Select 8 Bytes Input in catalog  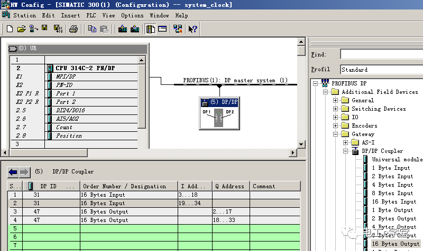[392, 193]
